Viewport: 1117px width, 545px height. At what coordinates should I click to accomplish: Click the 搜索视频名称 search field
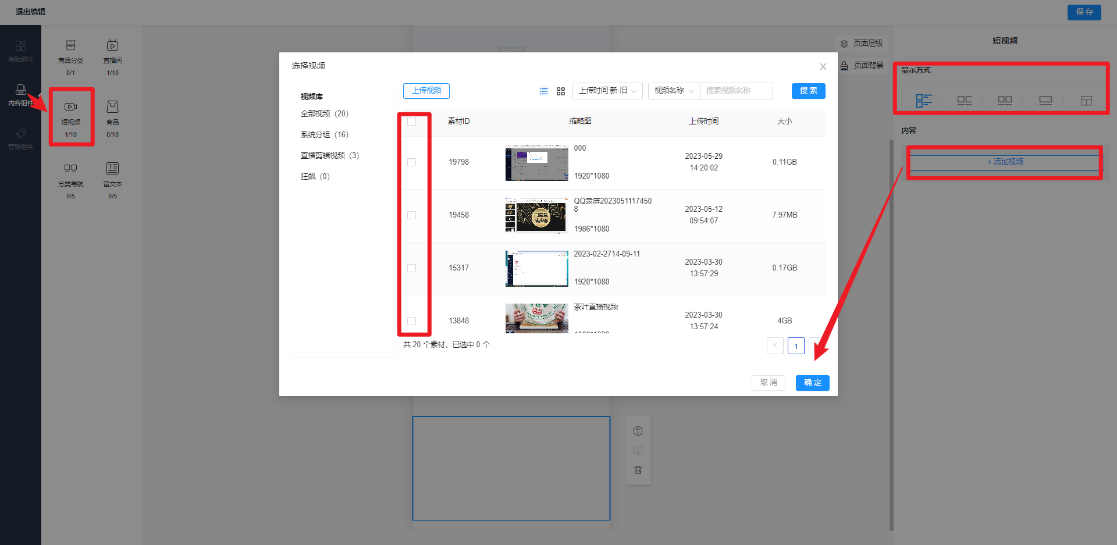[736, 91]
